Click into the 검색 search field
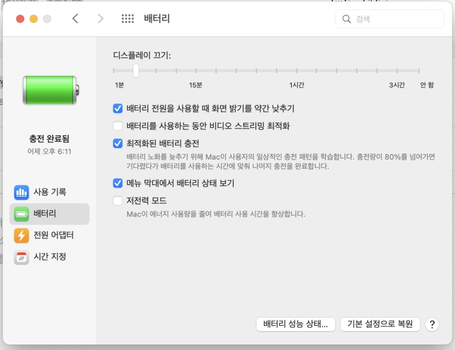Image resolution: width=455 pixels, height=350 pixels. [x=389, y=19]
